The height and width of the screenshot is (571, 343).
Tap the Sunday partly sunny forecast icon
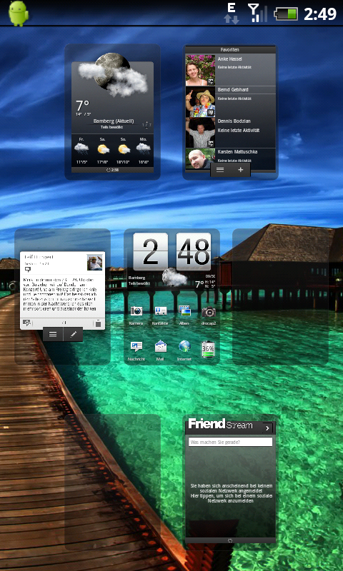tap(124, 148)
